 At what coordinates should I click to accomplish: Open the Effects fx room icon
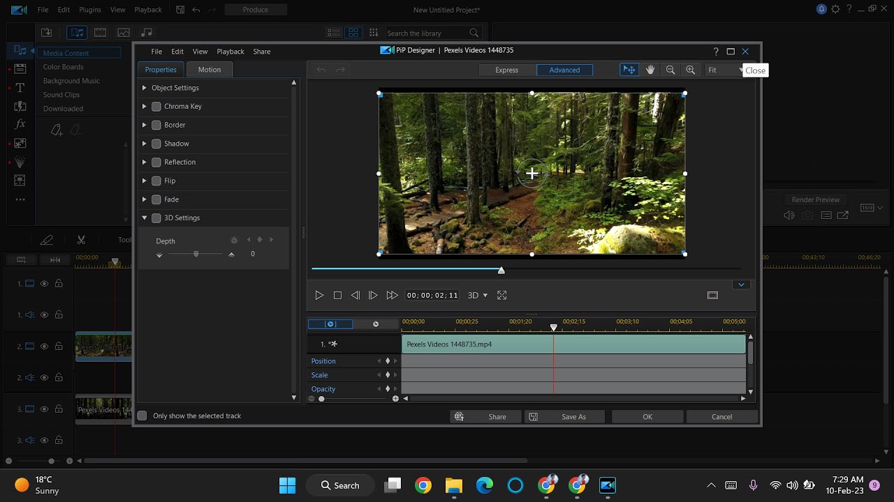20,124
